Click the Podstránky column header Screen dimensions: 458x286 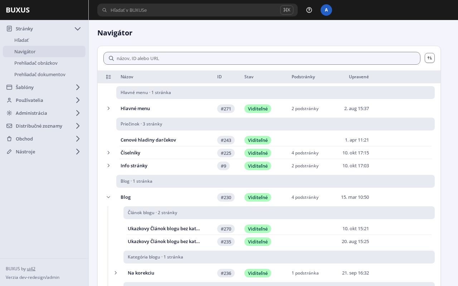tap(303, 77)
